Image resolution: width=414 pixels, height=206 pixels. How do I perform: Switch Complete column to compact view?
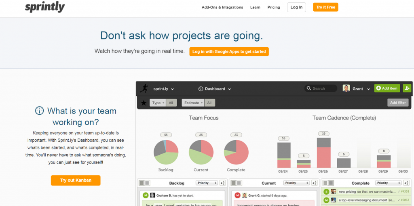(x=331, y=183)
